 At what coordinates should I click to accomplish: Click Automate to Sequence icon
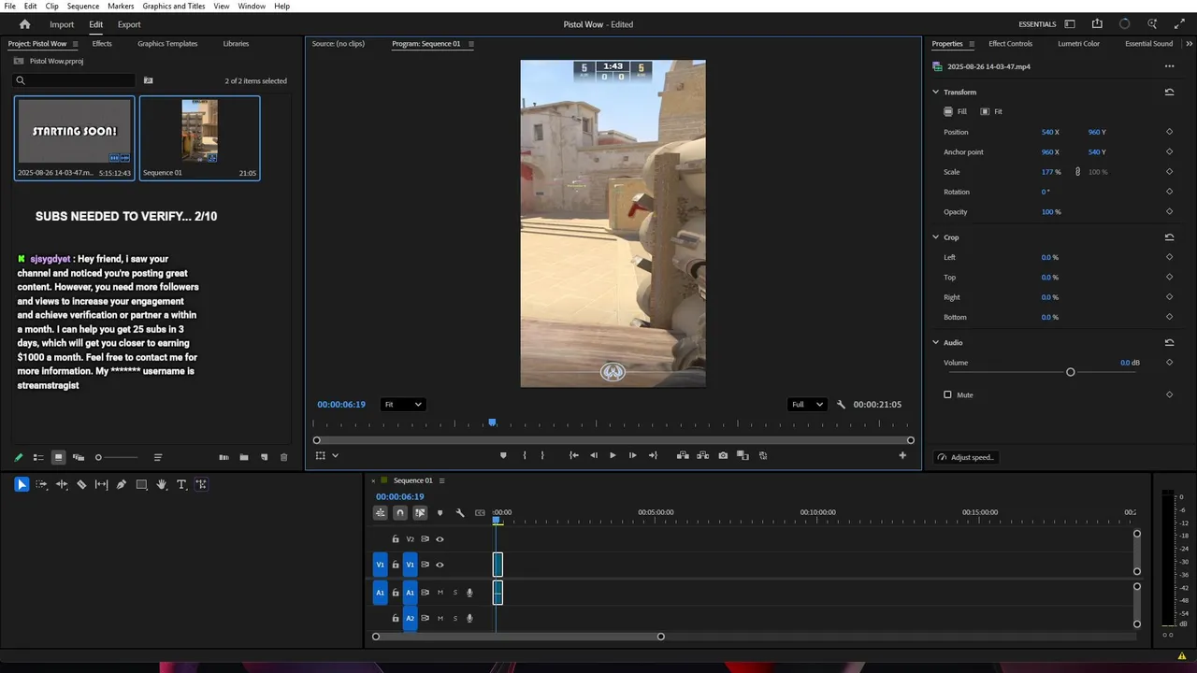(224, 457)
